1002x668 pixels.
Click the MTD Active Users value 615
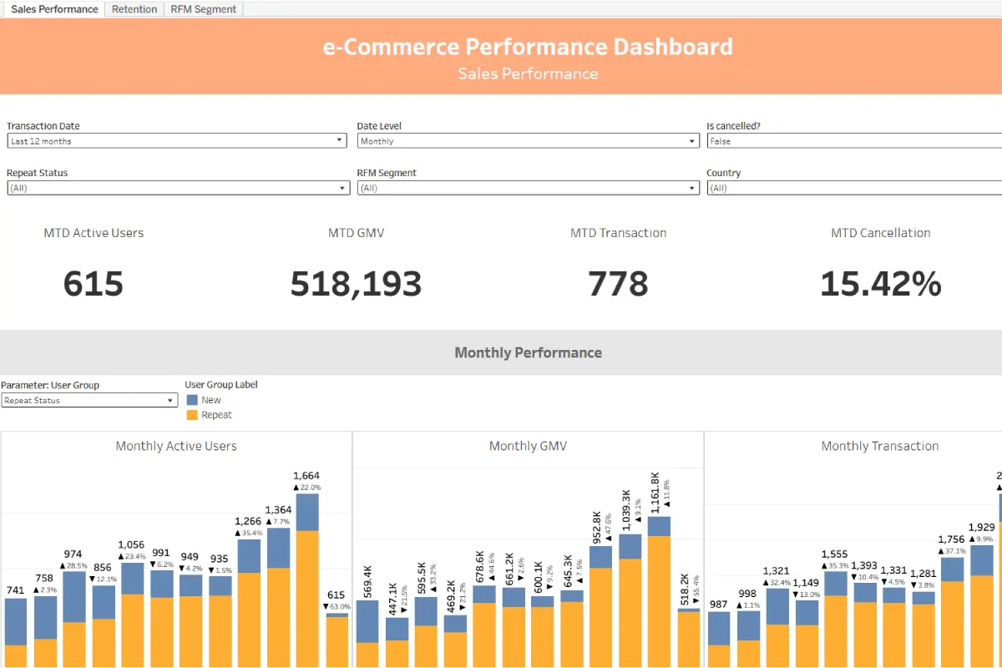pos(93,284)
